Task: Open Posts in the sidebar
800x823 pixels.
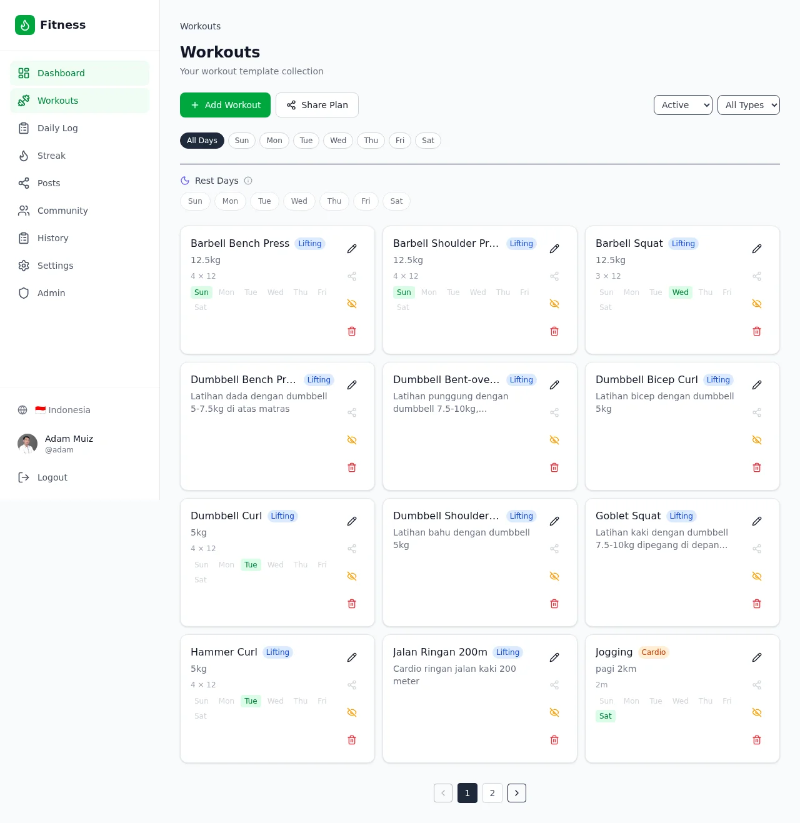Action: click(79, 183)
